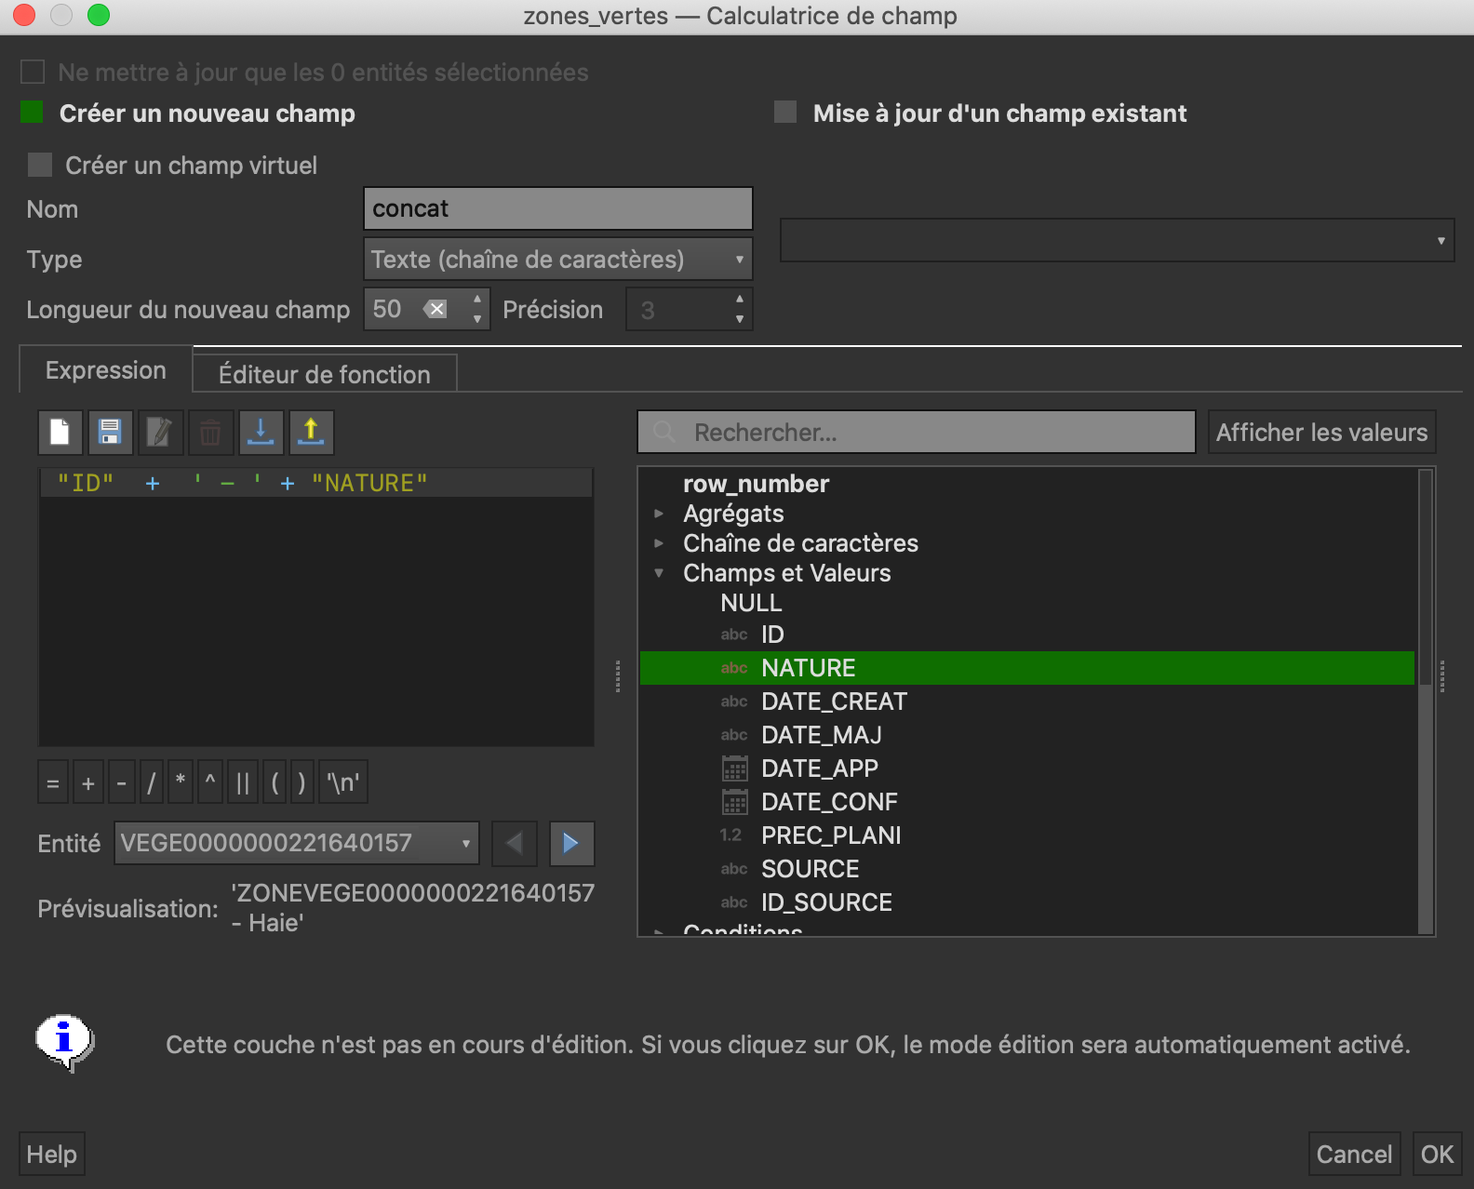
Task: Click the import expressions download icon
Action: (x=261, y=433)
